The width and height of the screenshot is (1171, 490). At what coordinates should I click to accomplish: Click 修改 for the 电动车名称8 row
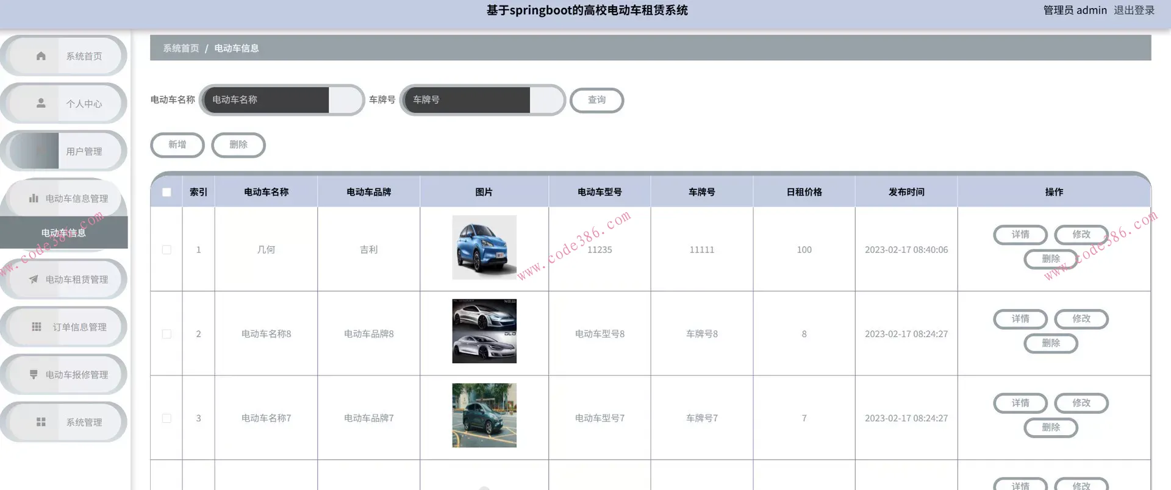click(x=1081, y=319)
